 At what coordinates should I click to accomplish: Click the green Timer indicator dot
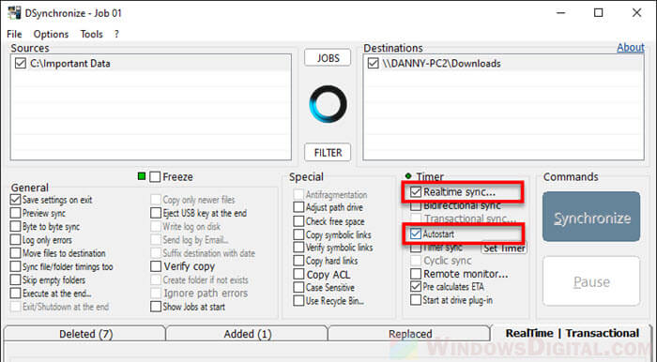[x=408, y=175]
